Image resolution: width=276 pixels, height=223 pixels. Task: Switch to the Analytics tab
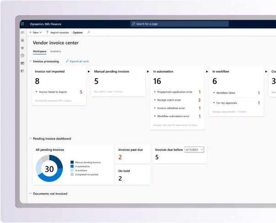point(55,51)
